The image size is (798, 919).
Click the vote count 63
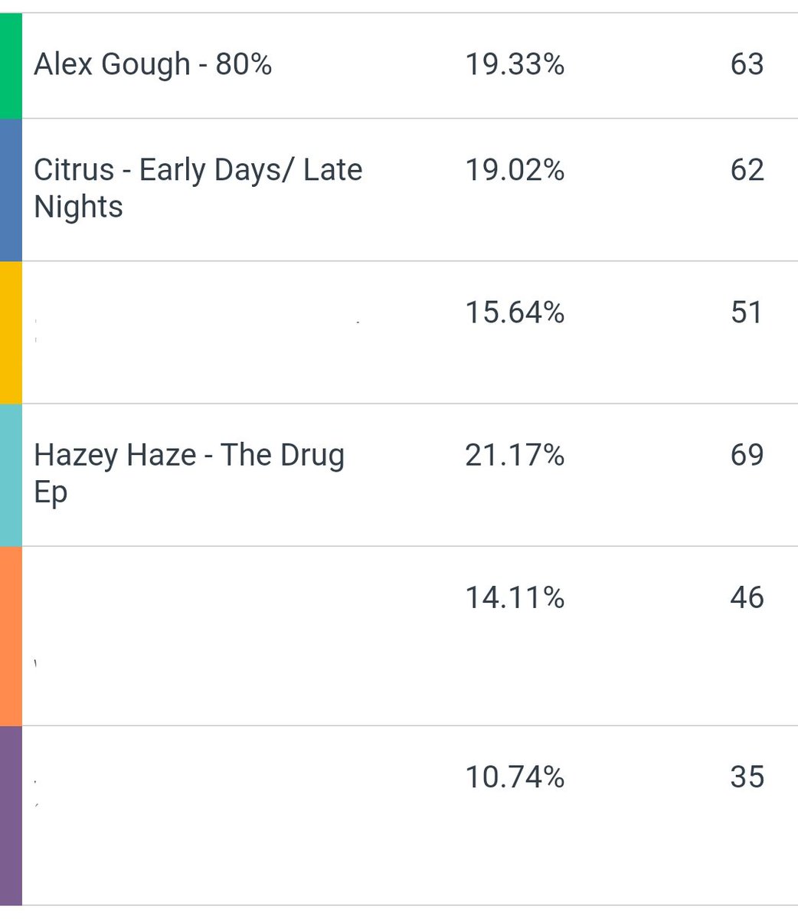747,64
